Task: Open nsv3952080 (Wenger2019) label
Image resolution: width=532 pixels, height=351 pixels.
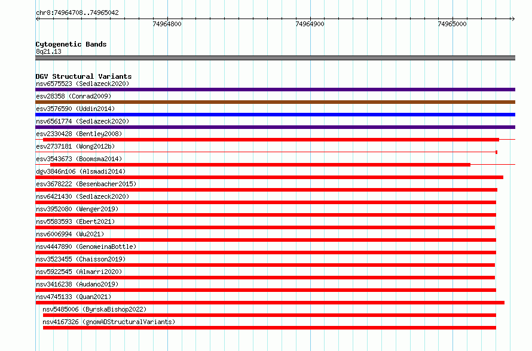Action: [x=77, y=209]
